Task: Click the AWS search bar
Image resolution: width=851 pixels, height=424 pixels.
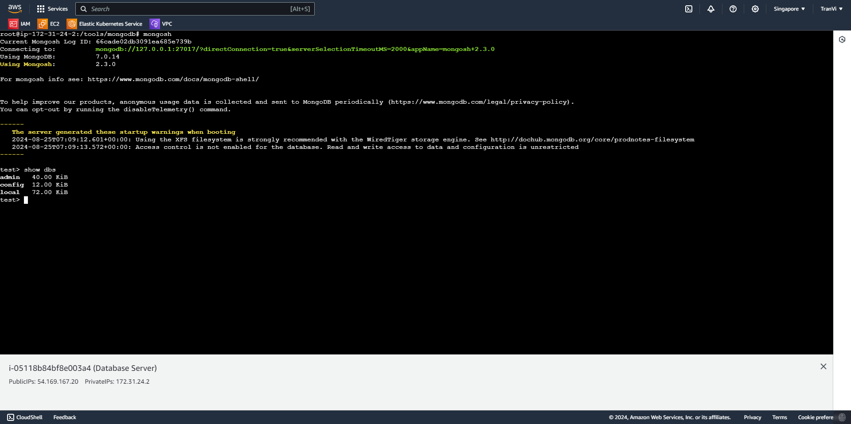Action: coord(195,9)
